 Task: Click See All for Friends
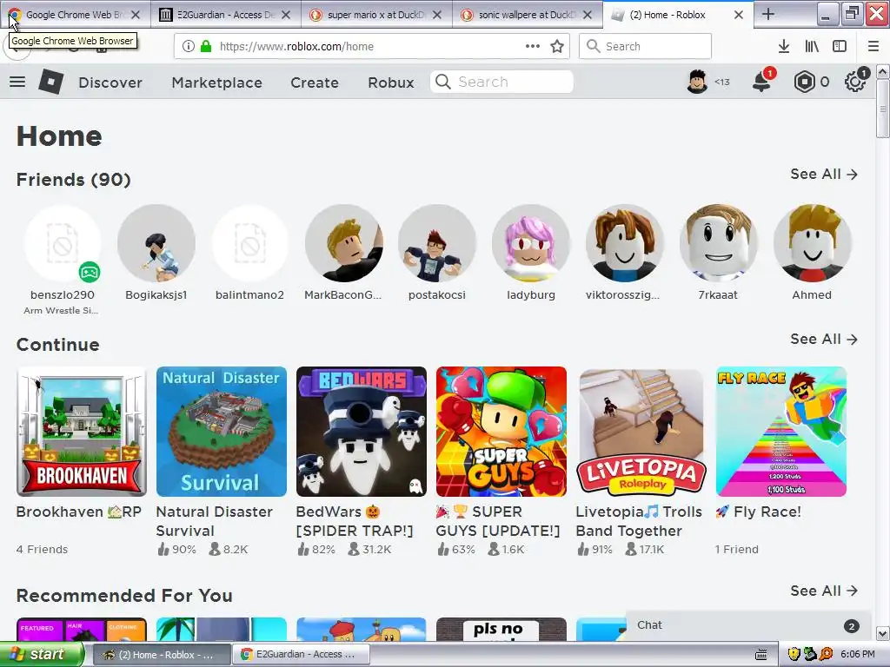point(824,174)
